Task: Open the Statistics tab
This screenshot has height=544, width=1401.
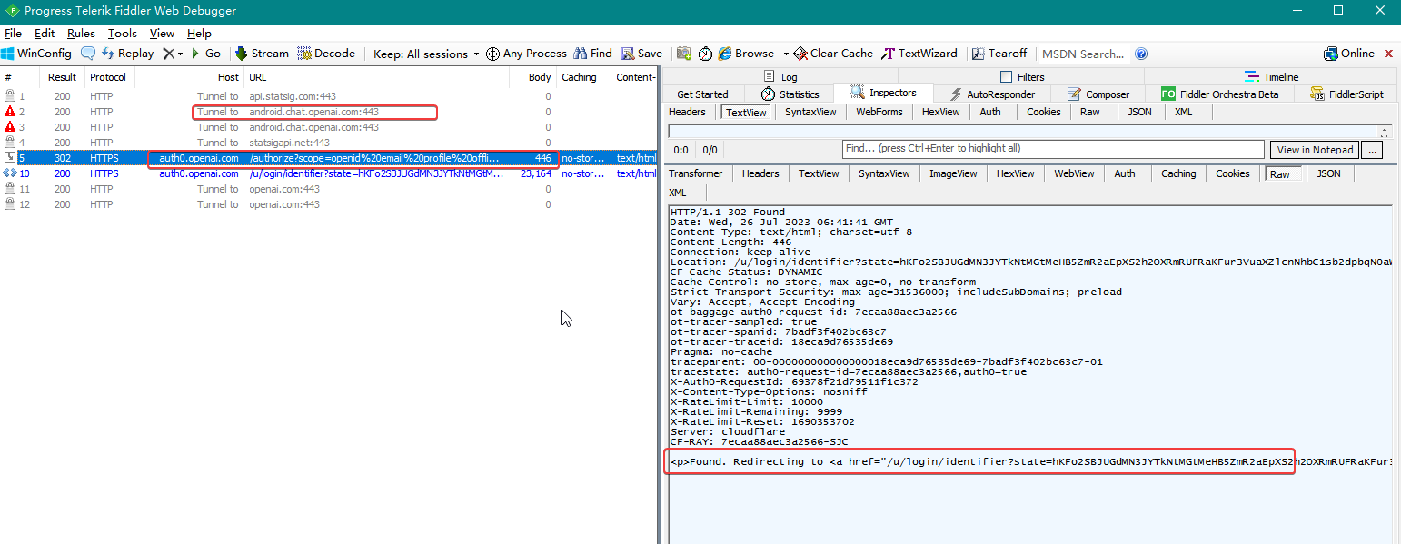Action: tap(790, 94)
